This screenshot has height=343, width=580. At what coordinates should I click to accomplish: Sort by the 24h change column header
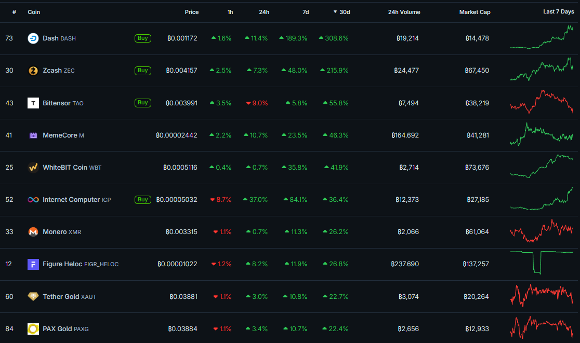pos(264,12)
